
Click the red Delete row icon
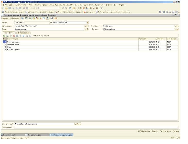[x=14, y=36]
